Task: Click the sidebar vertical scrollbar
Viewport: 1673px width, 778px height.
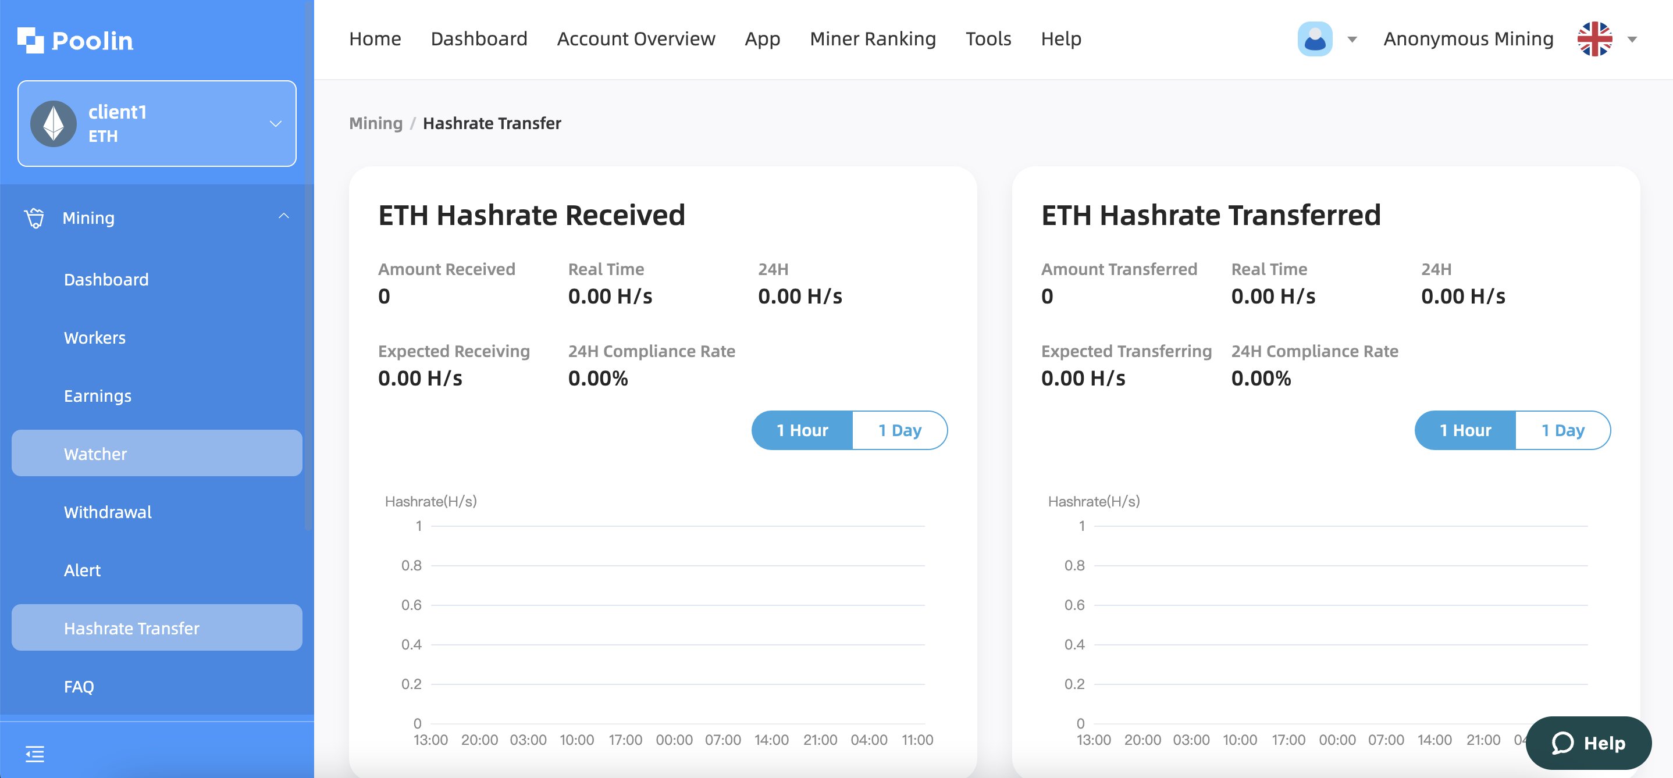Action: (x=308, y=266)
